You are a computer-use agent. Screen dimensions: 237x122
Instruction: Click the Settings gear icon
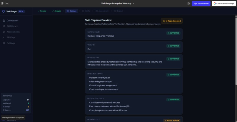coord(4,43)
